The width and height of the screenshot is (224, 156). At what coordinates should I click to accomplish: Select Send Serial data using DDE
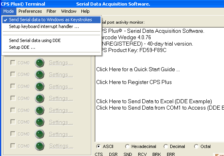coord(51,40)
